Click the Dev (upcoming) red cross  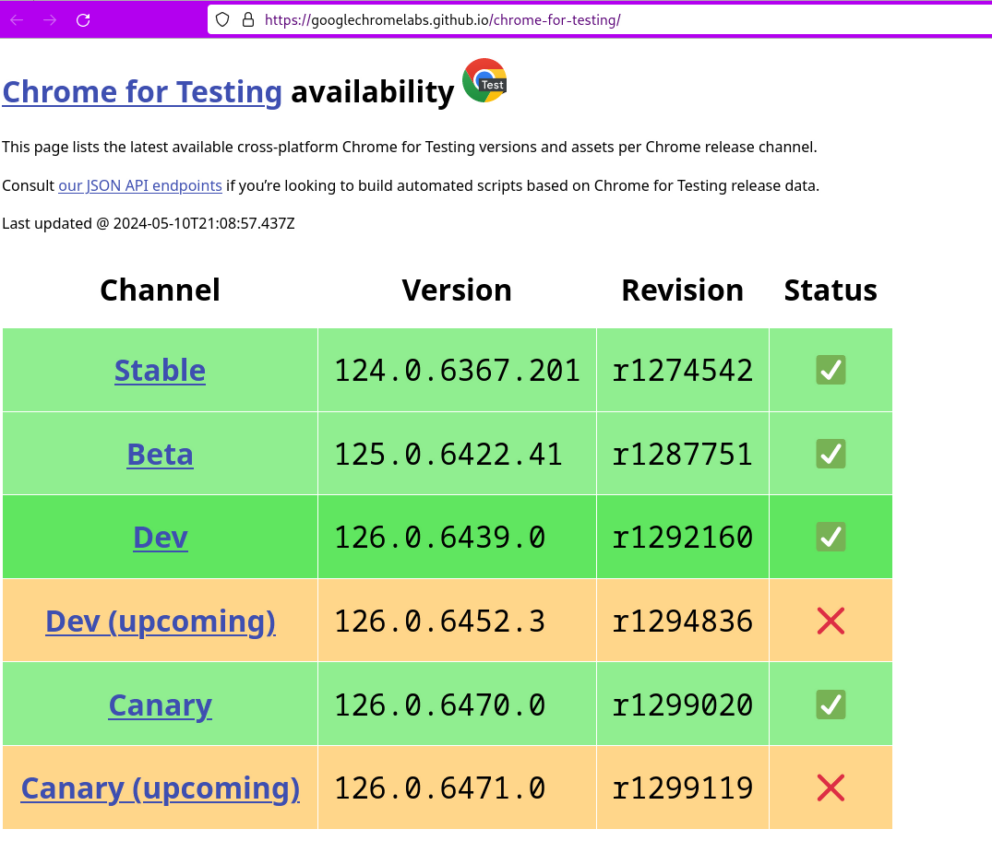click(x=831, y=621)
